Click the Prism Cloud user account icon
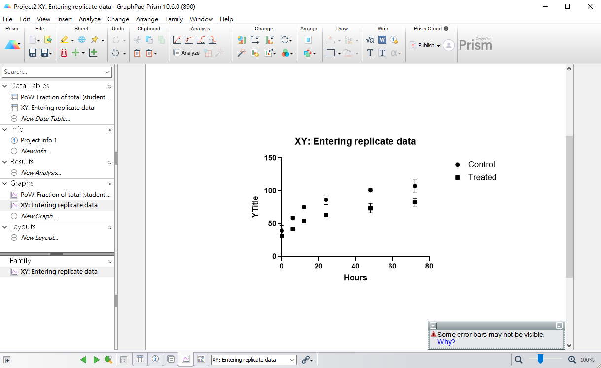The image size is (601, 368). point(448,45)
